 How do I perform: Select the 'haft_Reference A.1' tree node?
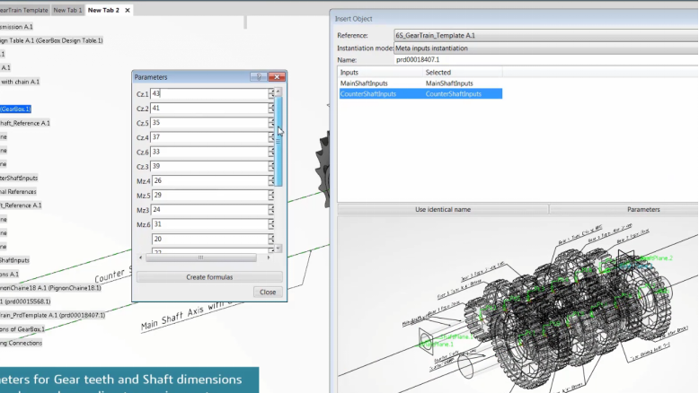[x=25, y=123]
